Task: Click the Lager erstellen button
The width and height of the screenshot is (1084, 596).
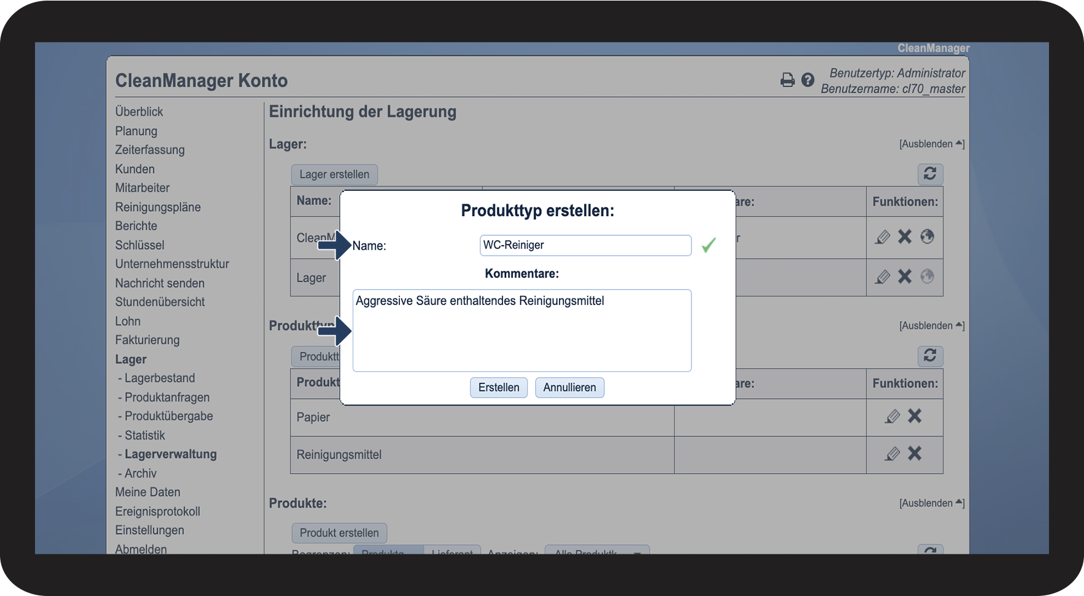Action: 334,174
